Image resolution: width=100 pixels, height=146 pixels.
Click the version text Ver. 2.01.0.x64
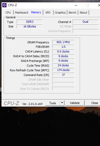(x=32, y=104)
